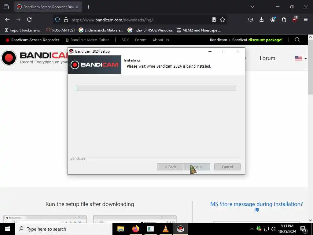This screenshot has height=235, width=313.
Task: Open Forum in the top black bar
Action: tap(141, 40)
